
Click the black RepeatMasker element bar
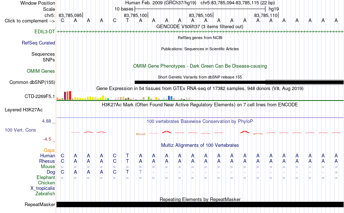(x=200, y=204)
